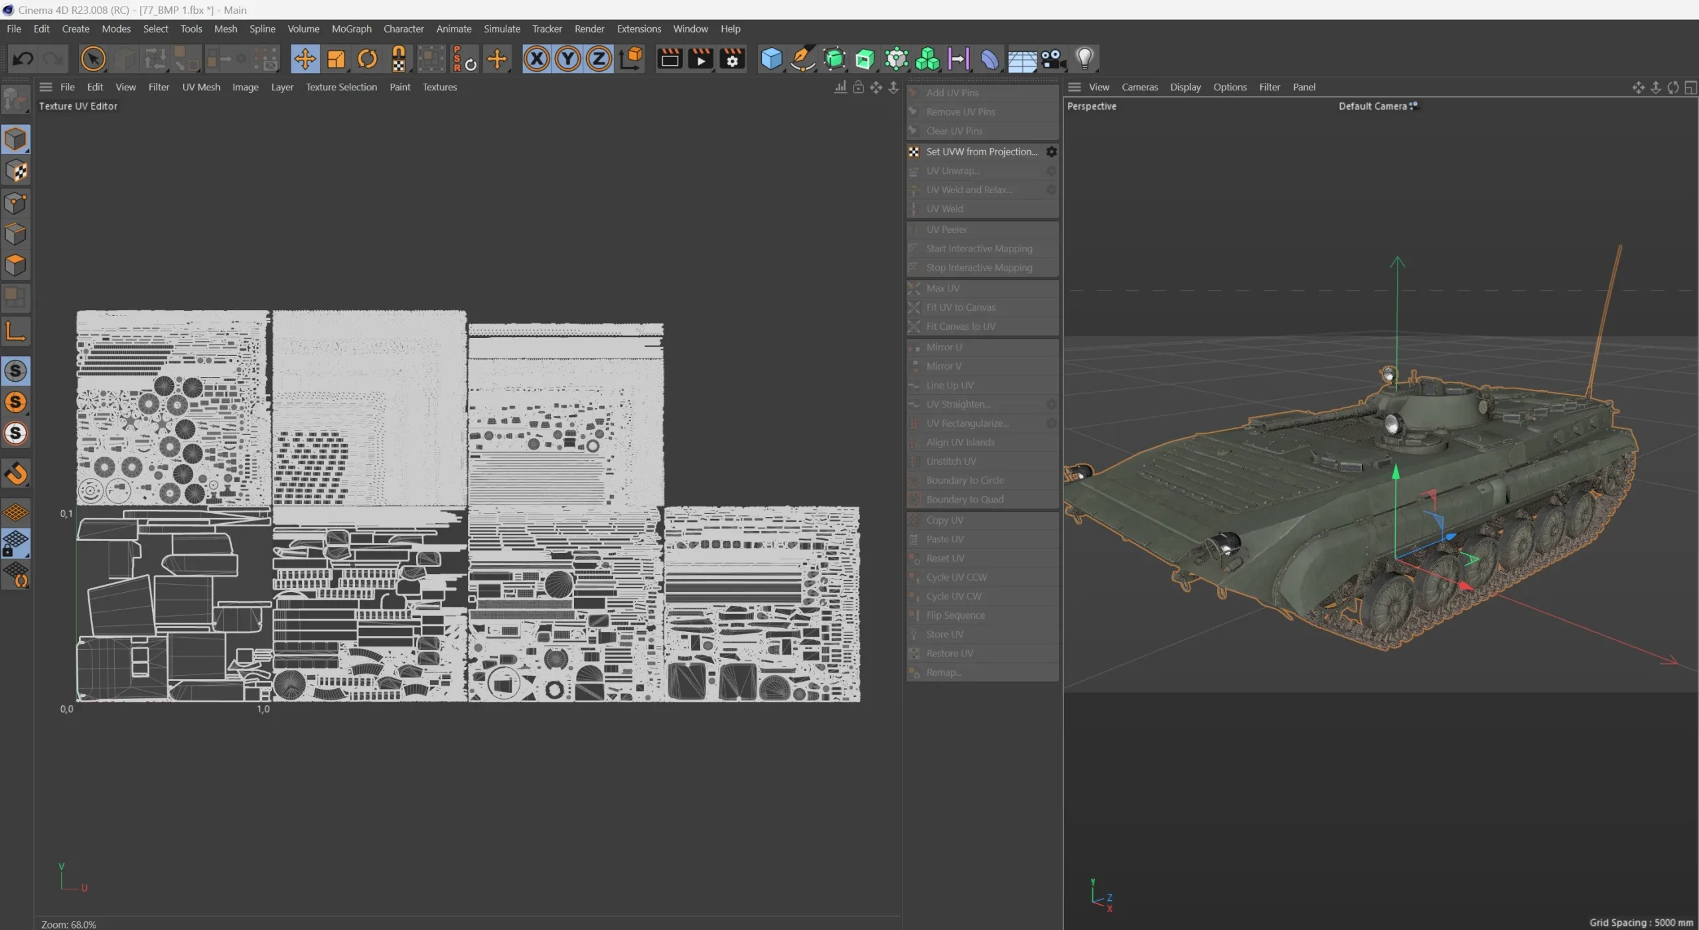Select the Move tool in toolbar
Viewport: 1699px width, 930px height.
(305, 59)
